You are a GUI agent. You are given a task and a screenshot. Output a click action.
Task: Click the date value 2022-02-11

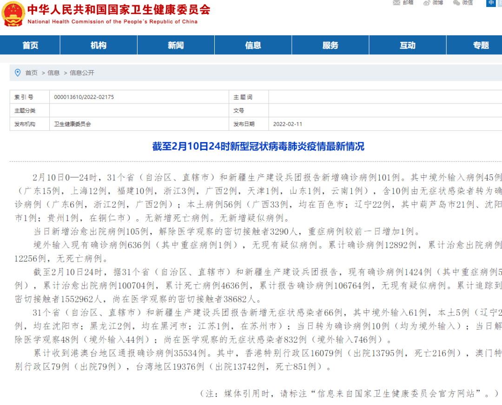(288, 124)
